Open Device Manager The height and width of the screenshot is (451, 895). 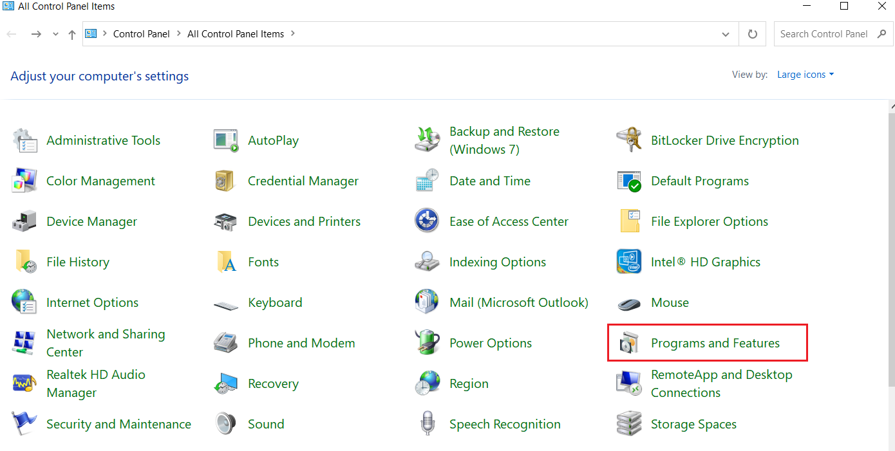pyautogui.click(x=91, y=221)
